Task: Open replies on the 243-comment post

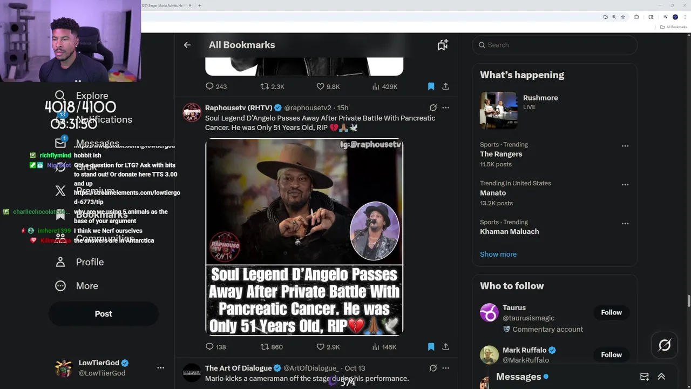Action: pyautogui.click(x=216, y=86)
